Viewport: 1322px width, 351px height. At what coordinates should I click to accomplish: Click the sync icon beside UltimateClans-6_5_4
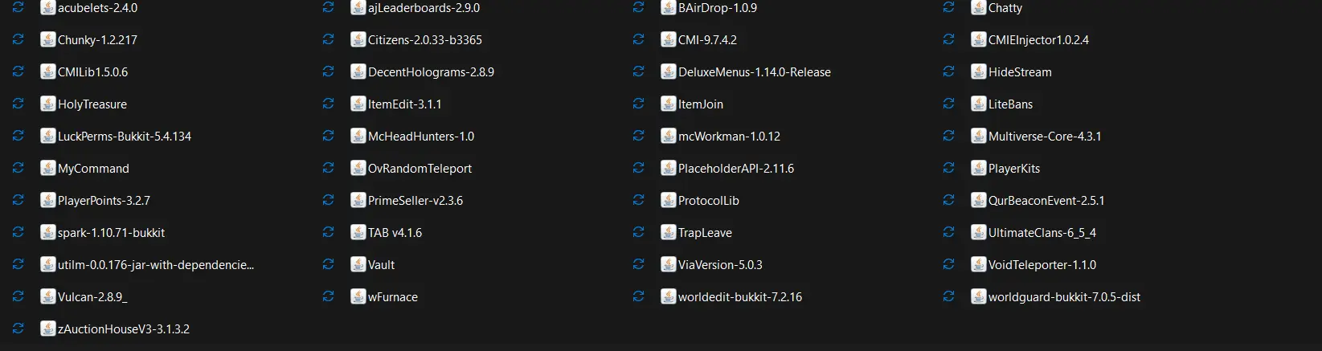[948, 232]
